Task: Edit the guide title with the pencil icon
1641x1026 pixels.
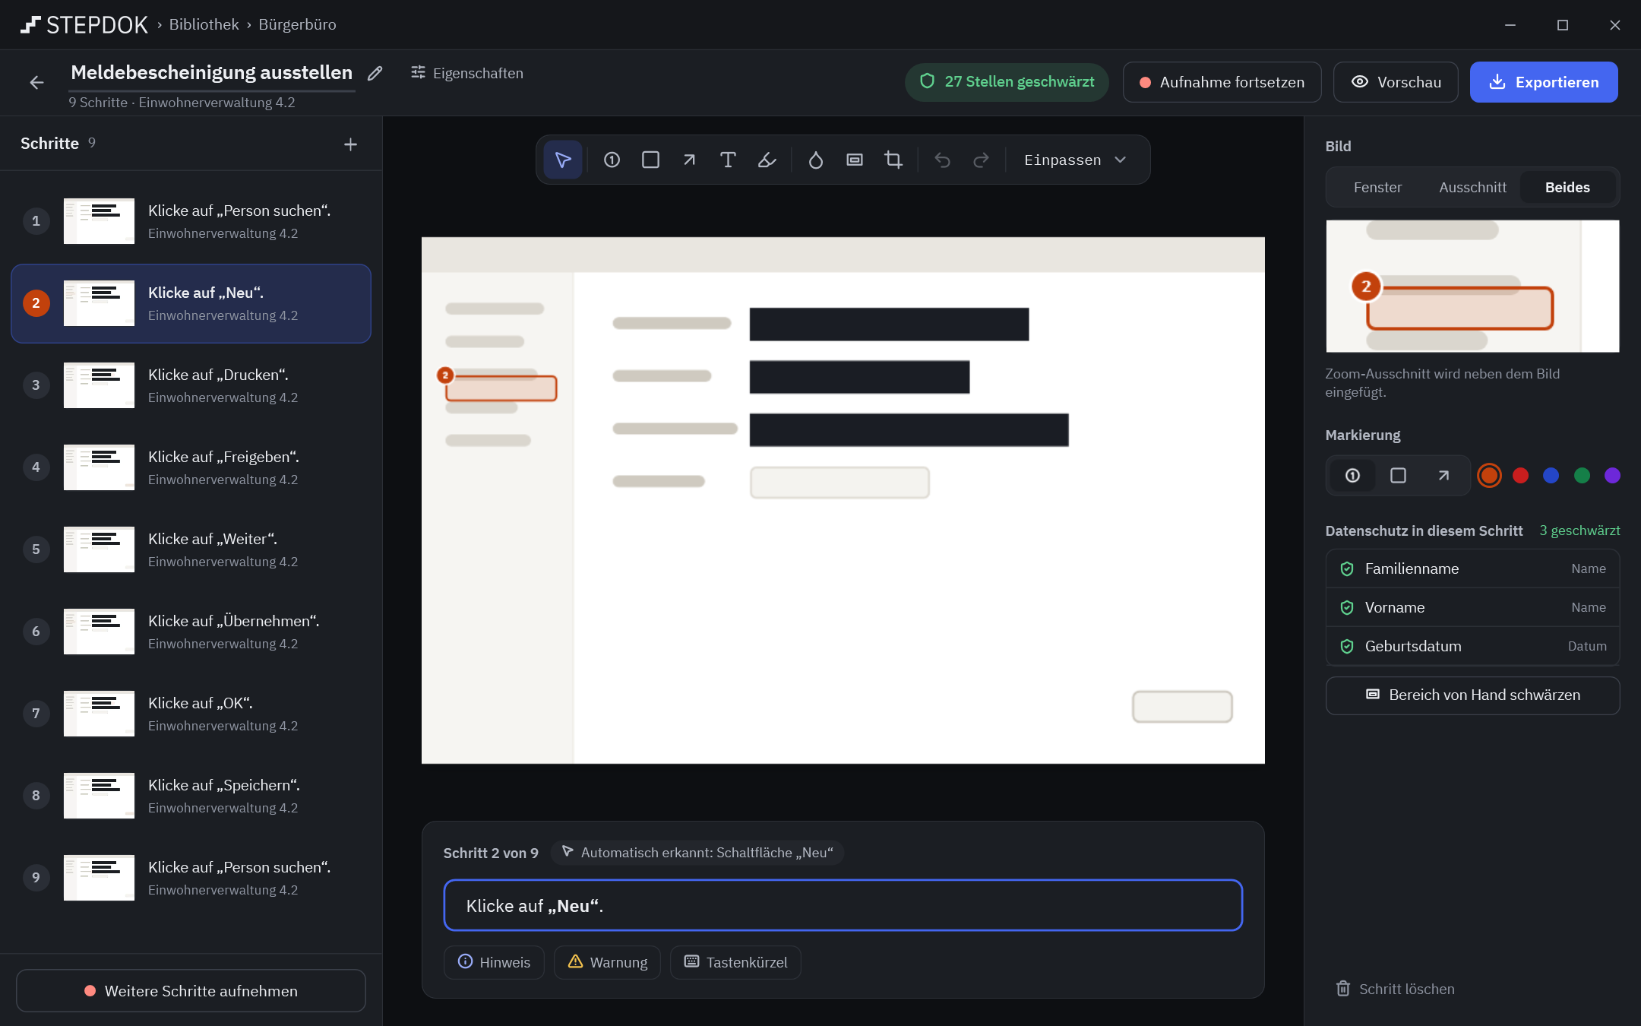Action: [x=375, y=73]
